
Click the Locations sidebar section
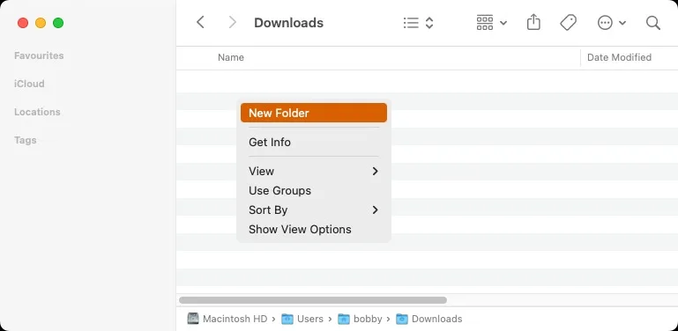(37, 112)
